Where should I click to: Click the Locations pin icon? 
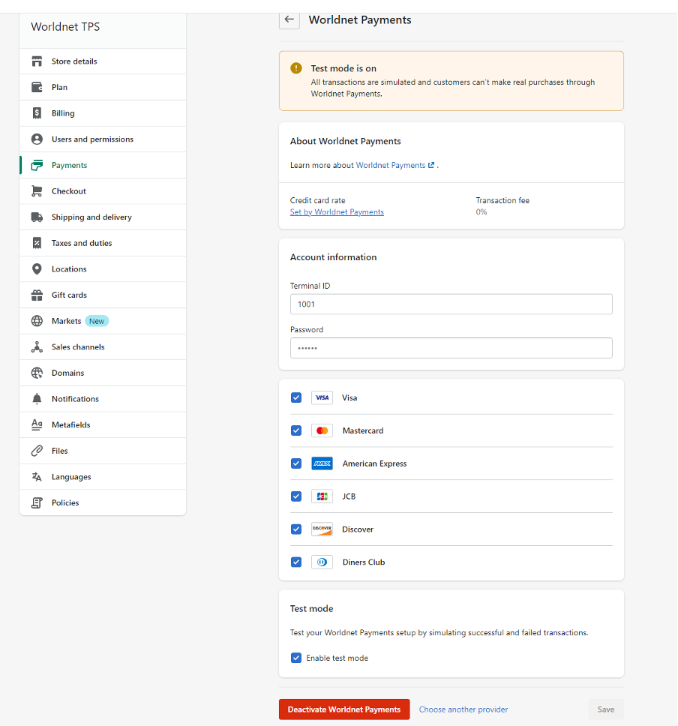point(37,269)
